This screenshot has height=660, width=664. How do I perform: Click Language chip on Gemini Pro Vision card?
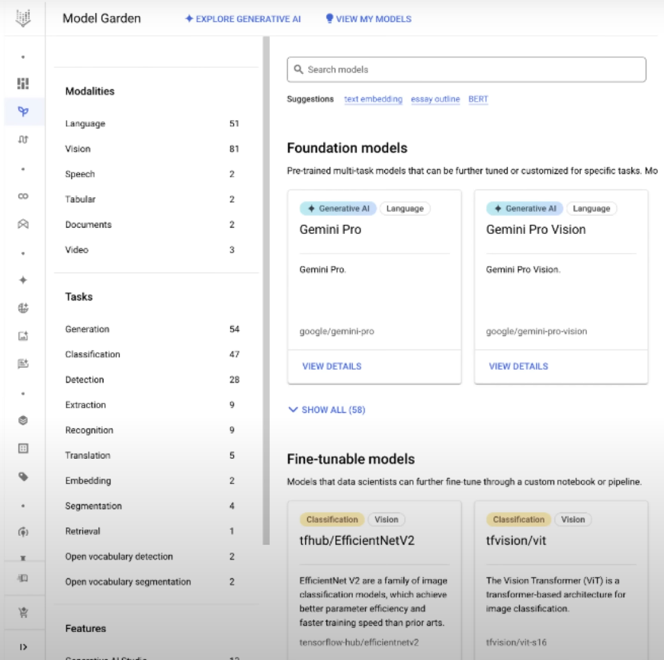591,208
